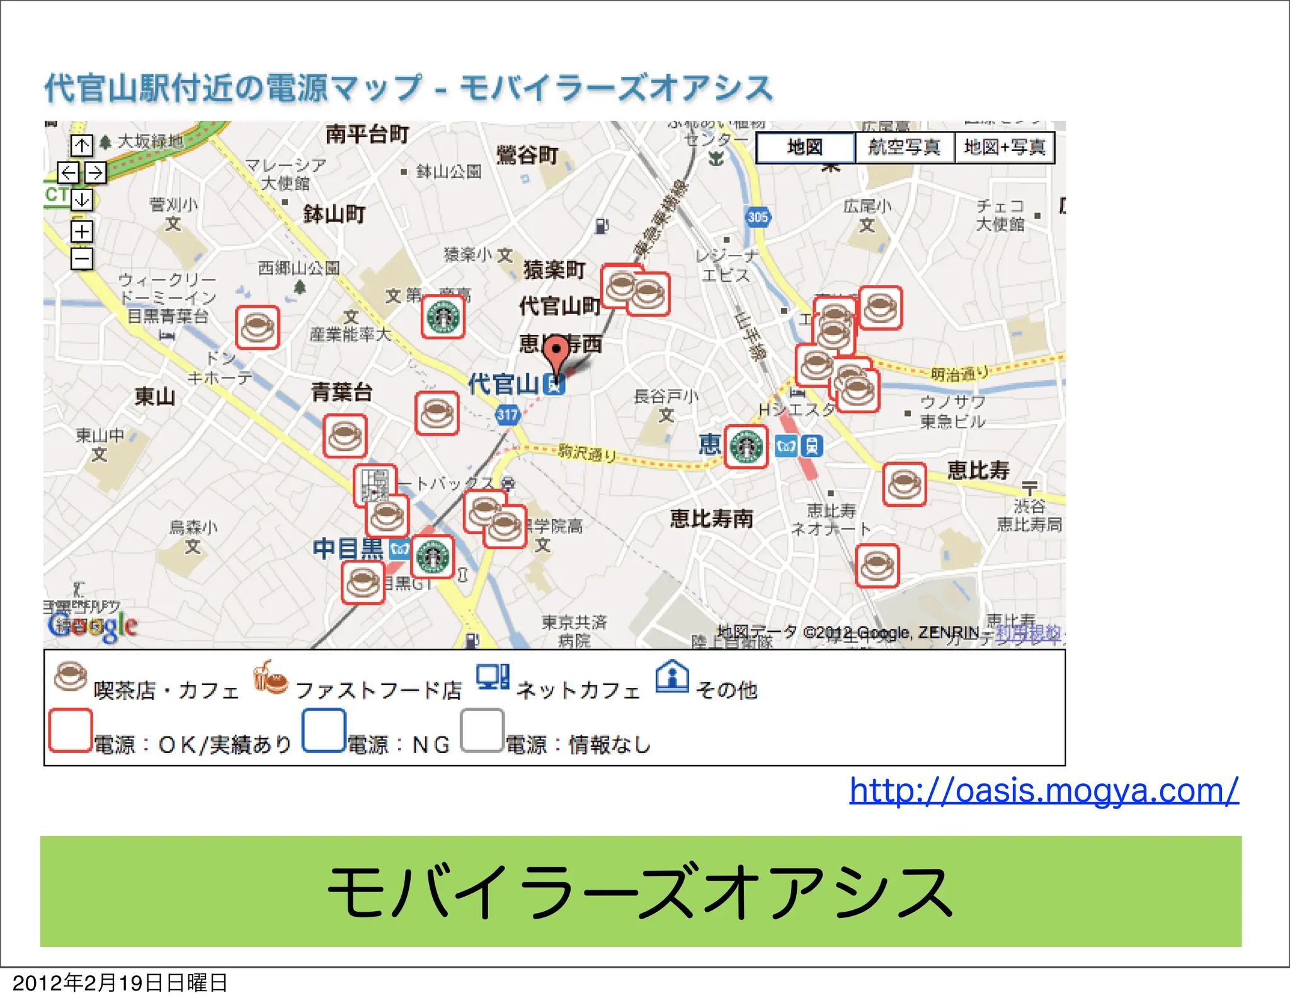
Task: Choose the 地図+写真 hybrid view tab
Action: pos(1004,147)
